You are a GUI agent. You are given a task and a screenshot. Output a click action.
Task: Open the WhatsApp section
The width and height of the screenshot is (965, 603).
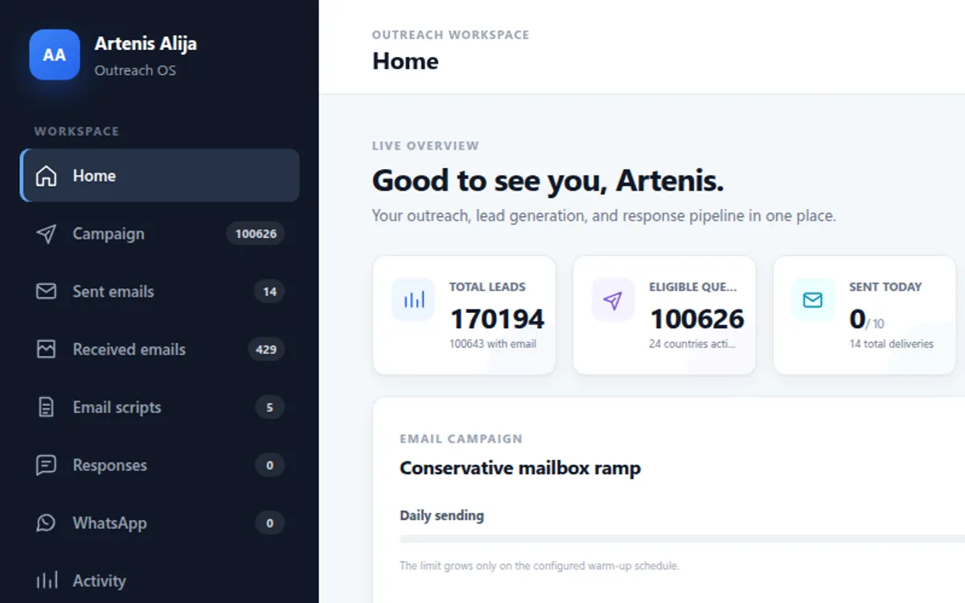tap(160, 523)
